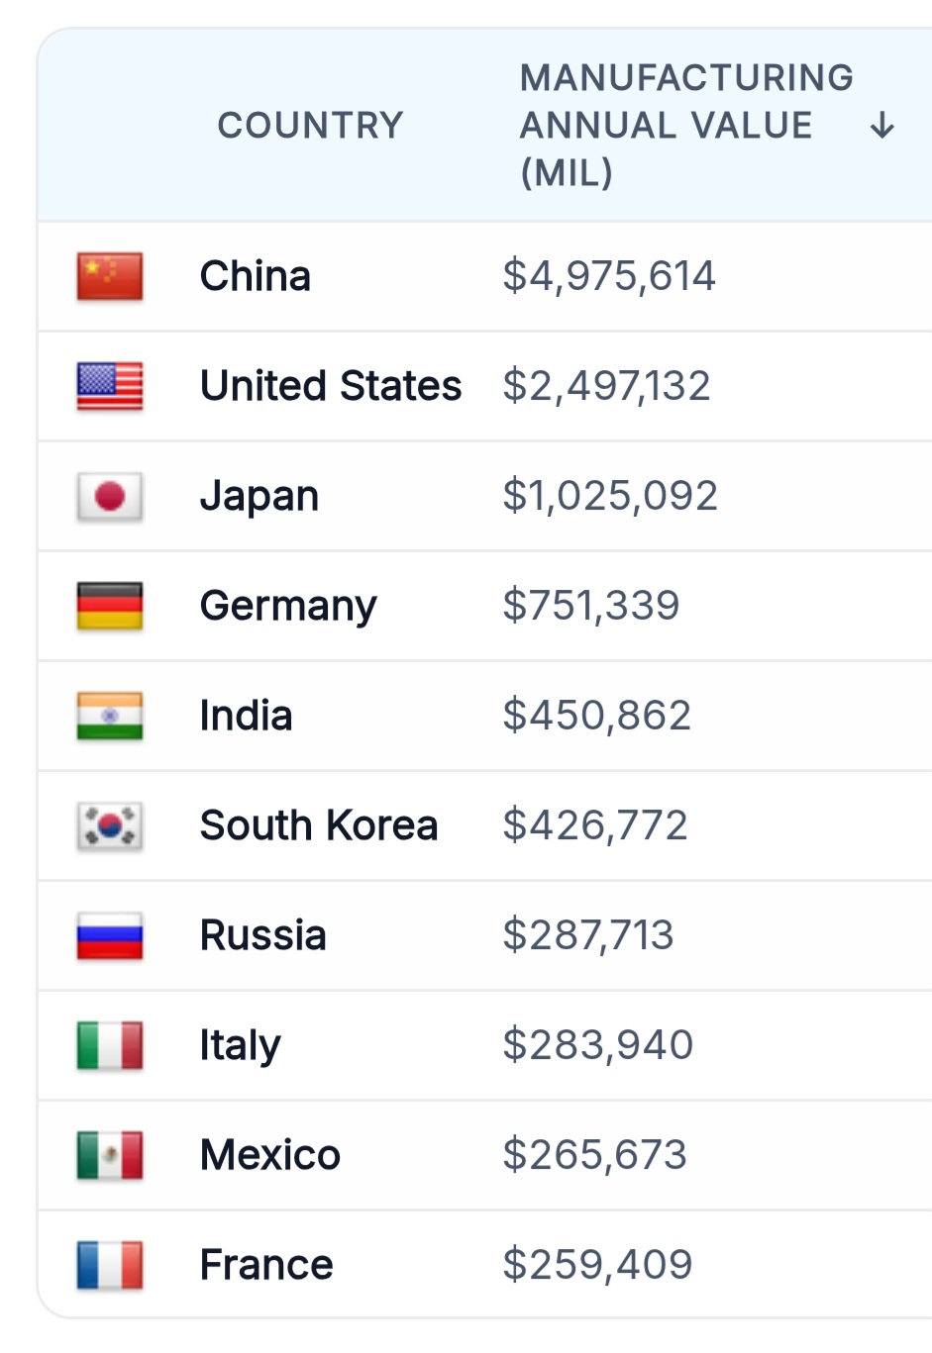Image resolution: width=932 pixels, height=1353 pixels.
Task: Sort by the Country column header
Action: tap(310, 126)
